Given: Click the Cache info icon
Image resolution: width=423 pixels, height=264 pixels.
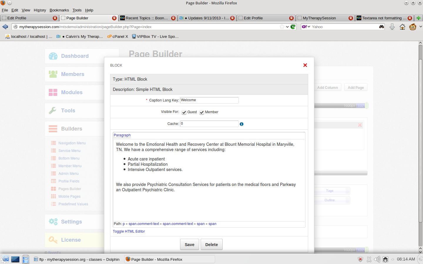Looking at the screenshot, I should point(241,124).
